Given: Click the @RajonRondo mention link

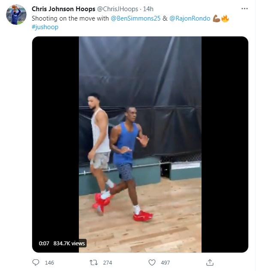Looking at the screenshot, I should click(190, 18).
